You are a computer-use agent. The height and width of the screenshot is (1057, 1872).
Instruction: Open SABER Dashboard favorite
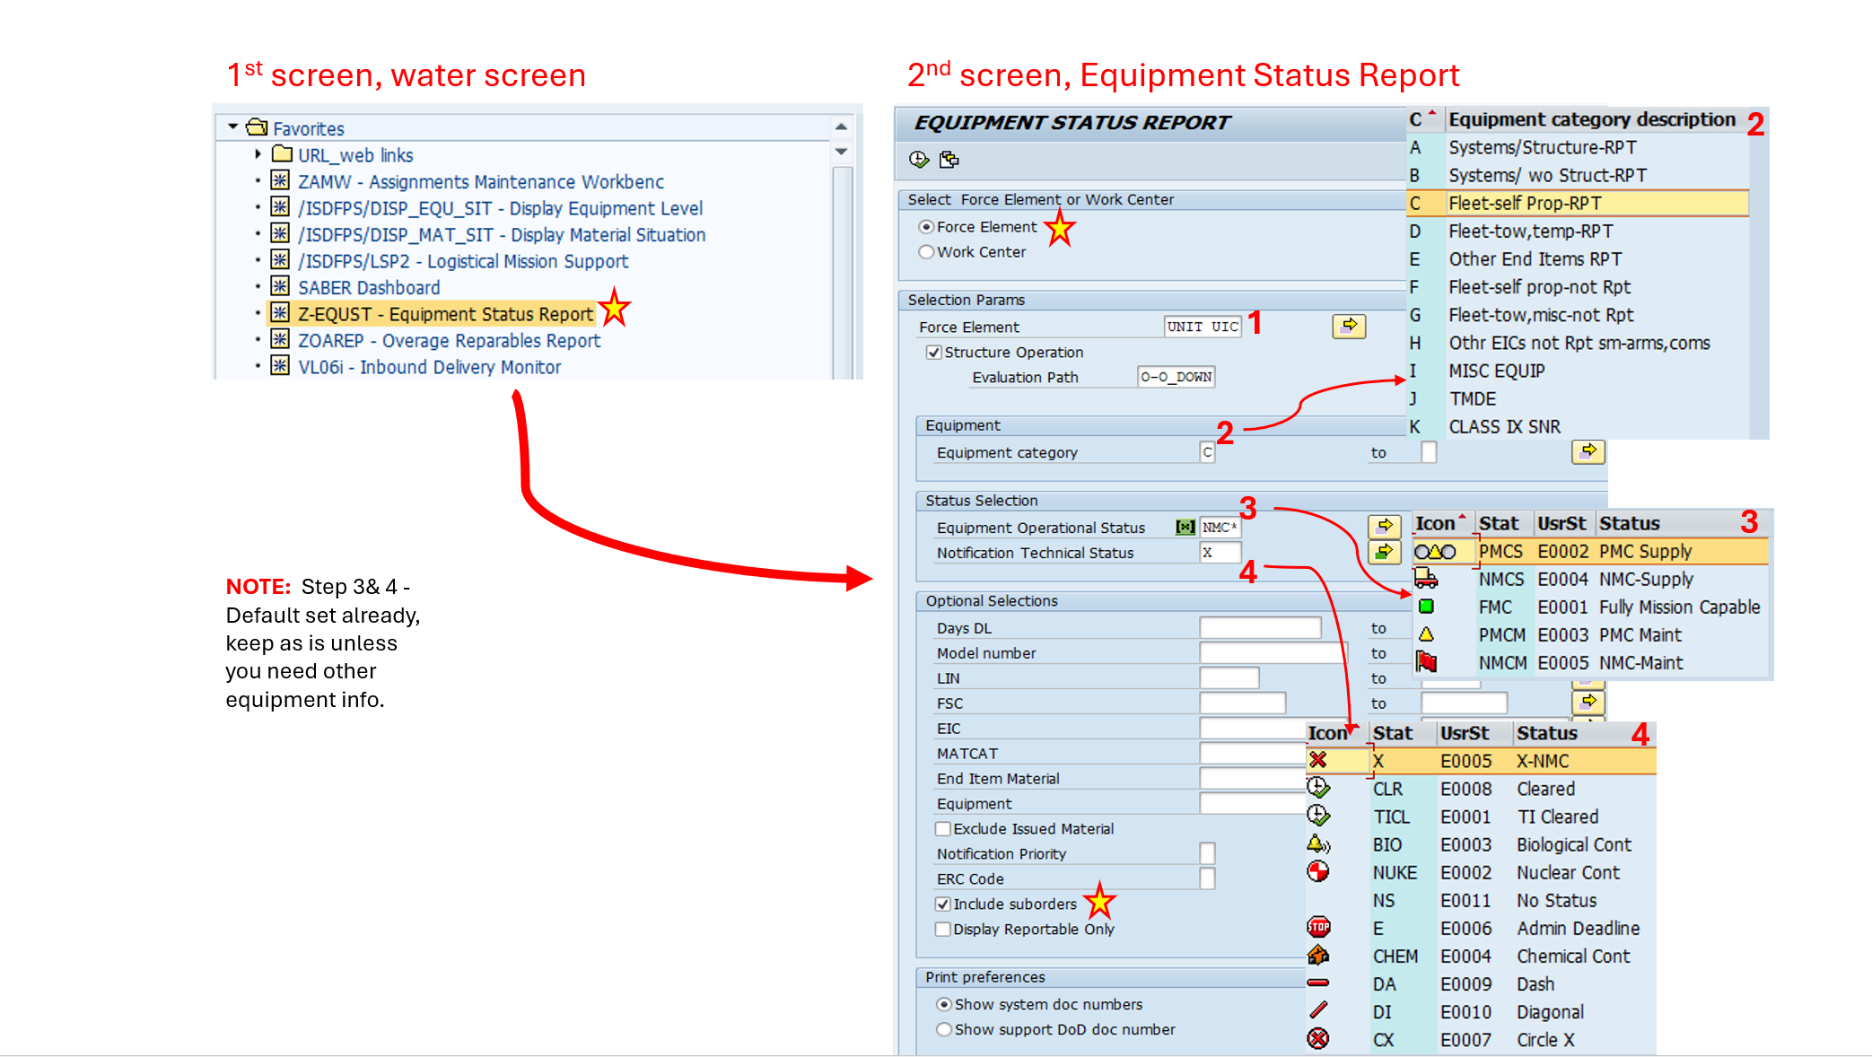[x=369, y=288]
